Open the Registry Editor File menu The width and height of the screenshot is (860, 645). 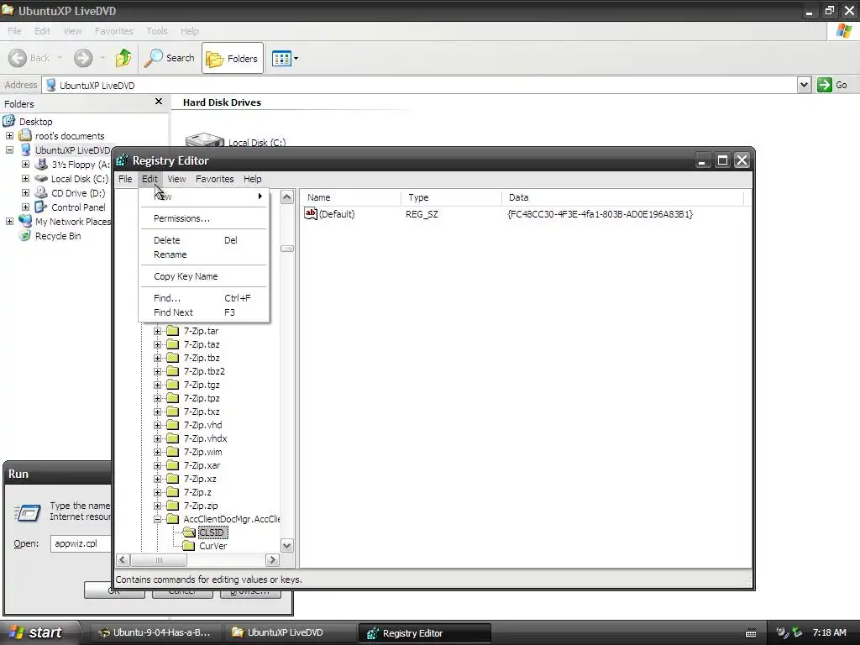tap(125, 179)
